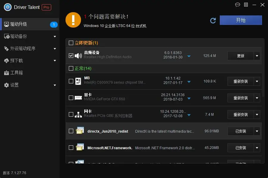Click the Realtek High Definition Audio text

[x=108, y=57]
